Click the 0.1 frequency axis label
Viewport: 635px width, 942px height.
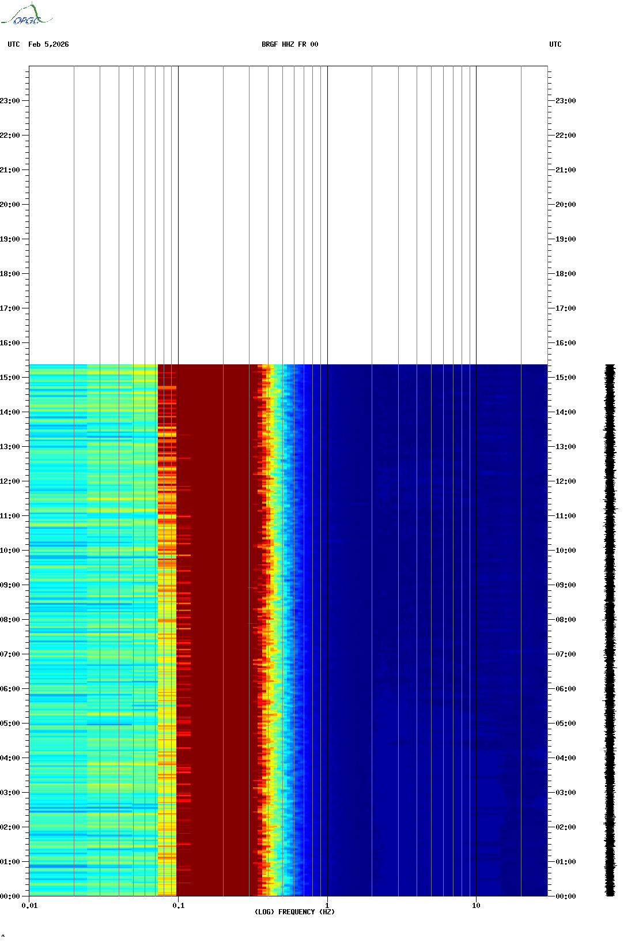[x=178, y=906]
